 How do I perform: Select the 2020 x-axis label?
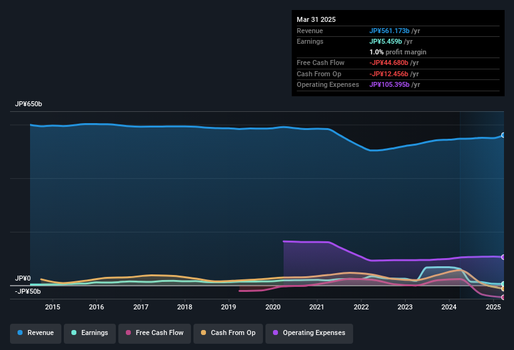pos(273,307)
